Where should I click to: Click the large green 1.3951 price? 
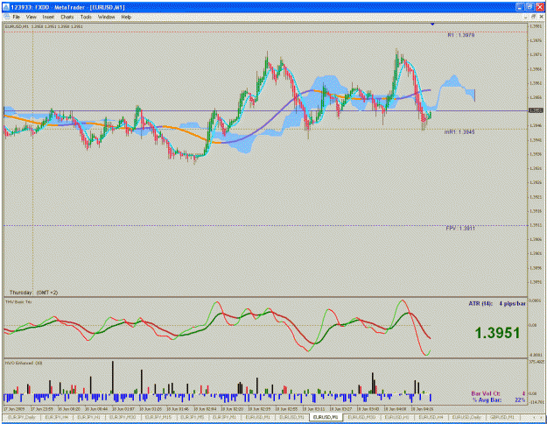tap(497, 333)
